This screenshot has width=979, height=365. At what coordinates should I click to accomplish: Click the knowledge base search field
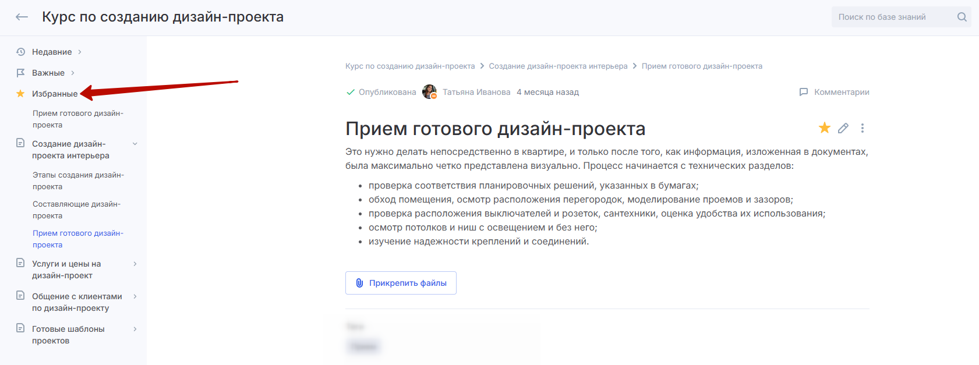point(891,17)
